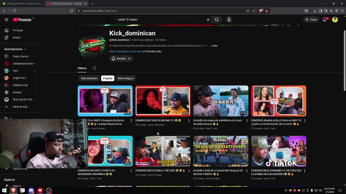Open the Suscrito notification dropdown
The height and width of the screenshot is (194, 346).
tap(121, 58)
